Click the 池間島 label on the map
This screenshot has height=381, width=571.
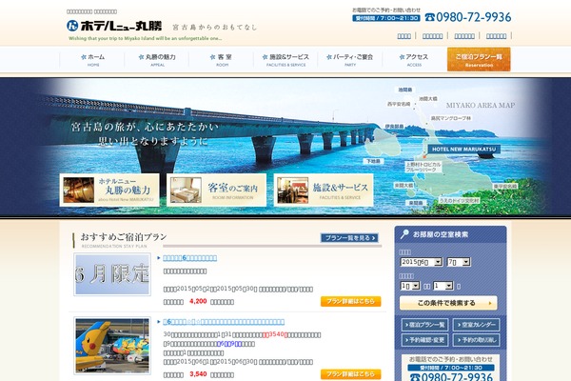tap(405, 90)
